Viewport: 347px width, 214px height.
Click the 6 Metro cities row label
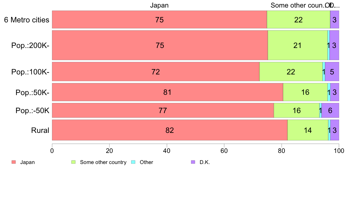[x=27, y=20]
